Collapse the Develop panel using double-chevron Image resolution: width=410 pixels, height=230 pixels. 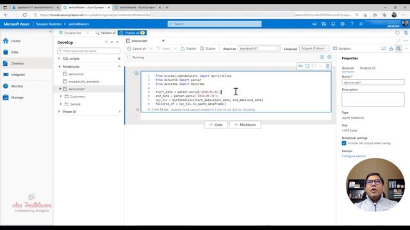pyautogui.click(x=117, y=42)
